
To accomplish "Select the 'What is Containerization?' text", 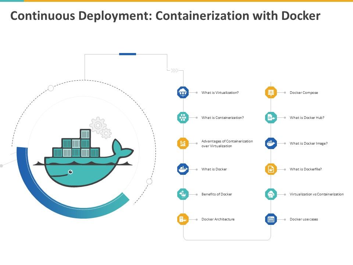I will click(x=222, y=118).
